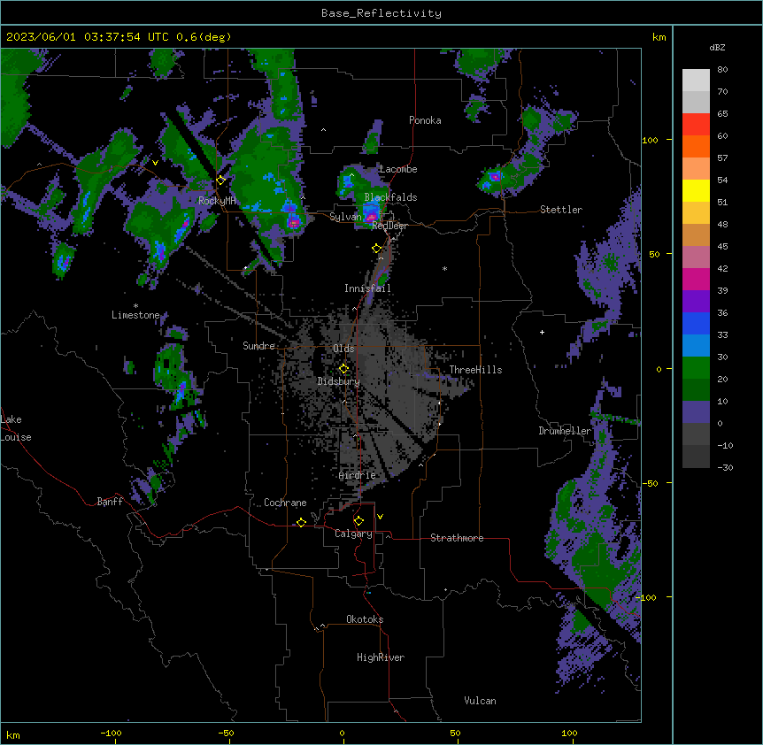The height and width of the screenshot is (745, 763).
Task: Click the asterisk marker above Limestone
Action: click(x=135, y=306)
